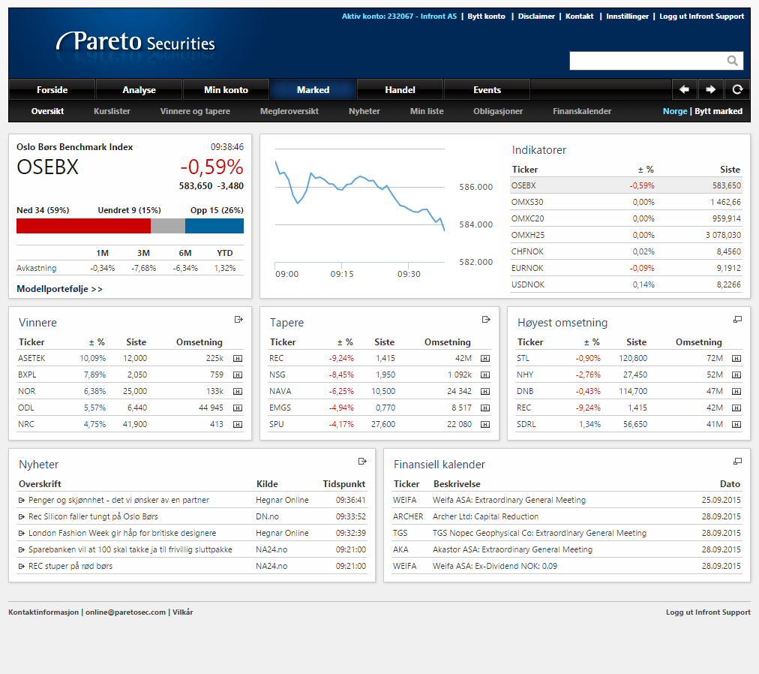Click the grey Uendret portion of the bar
The height and width of the screenshot is (674, 759).
[x=167, y=226]
